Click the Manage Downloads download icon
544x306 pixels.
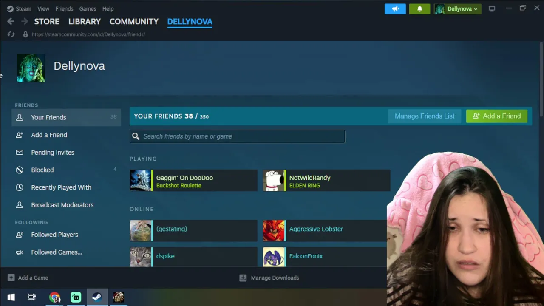coord(243,278)
